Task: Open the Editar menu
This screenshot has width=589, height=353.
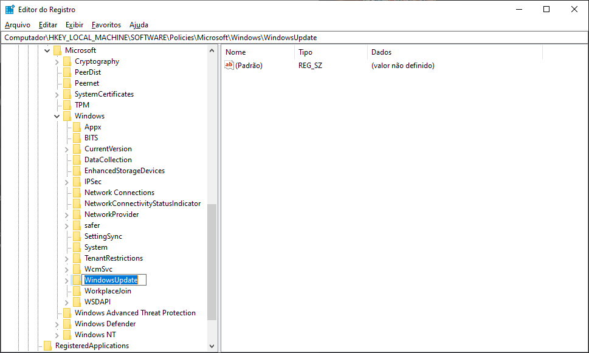Action: coord(47,25)
